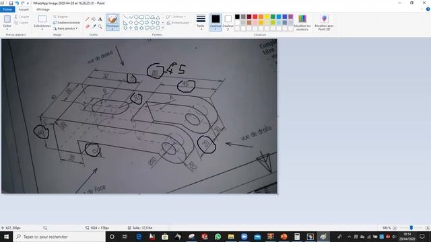Screen dimensions: 431x242
Task: Open the Contour outline dropdown
Action: 176,17
